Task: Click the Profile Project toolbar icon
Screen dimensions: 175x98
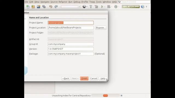Action: [116, 7]
